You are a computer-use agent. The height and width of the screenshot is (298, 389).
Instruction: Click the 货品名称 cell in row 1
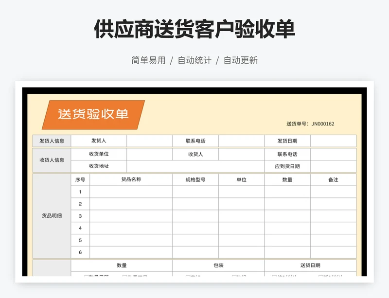coord(131,192)
